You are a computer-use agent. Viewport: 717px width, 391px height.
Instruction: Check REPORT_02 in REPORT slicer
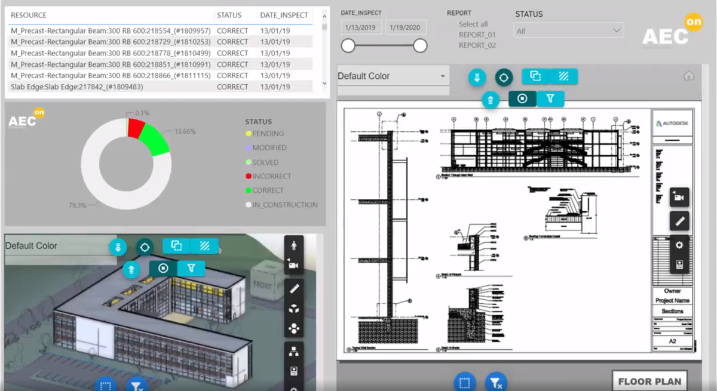pos(477,45)
